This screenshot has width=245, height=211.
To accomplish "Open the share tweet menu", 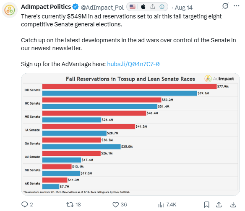I will tap(219, 204).
